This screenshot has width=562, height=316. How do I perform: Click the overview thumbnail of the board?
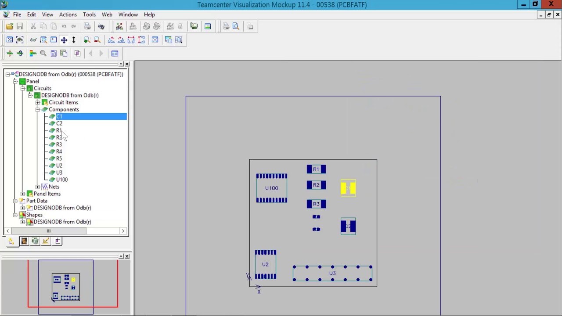pyautogui.click(x=66, y=287)
